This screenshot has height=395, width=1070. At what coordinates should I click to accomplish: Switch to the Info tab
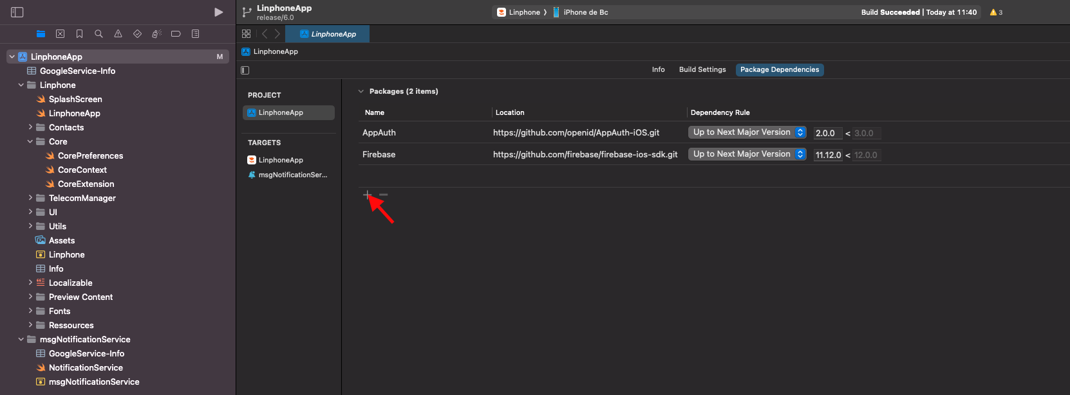658,69
